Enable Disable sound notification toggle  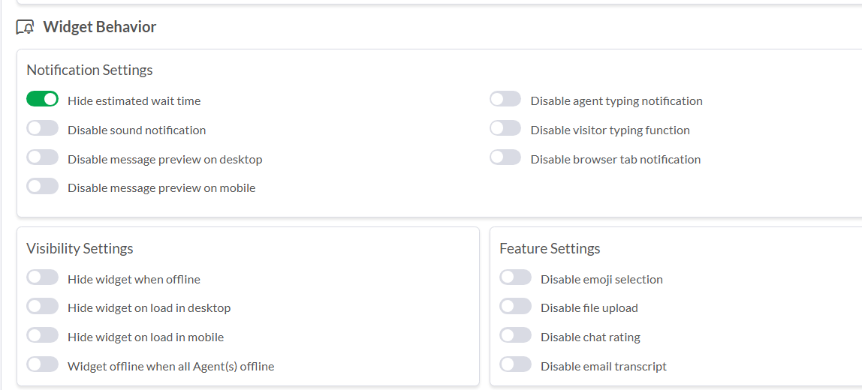coord(42,129)
